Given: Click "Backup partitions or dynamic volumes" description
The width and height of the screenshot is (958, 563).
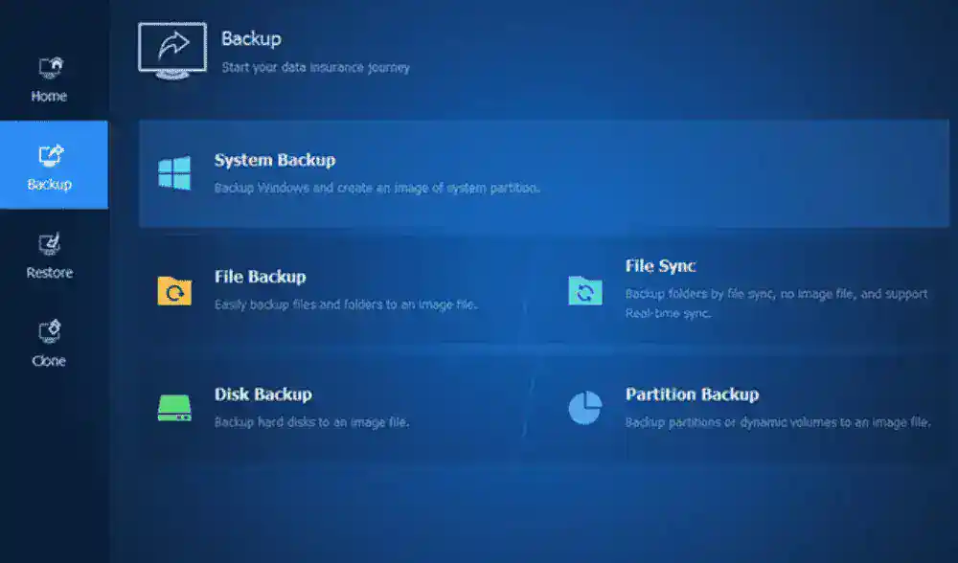Looking at the screenshot, I should coord(778,422).
